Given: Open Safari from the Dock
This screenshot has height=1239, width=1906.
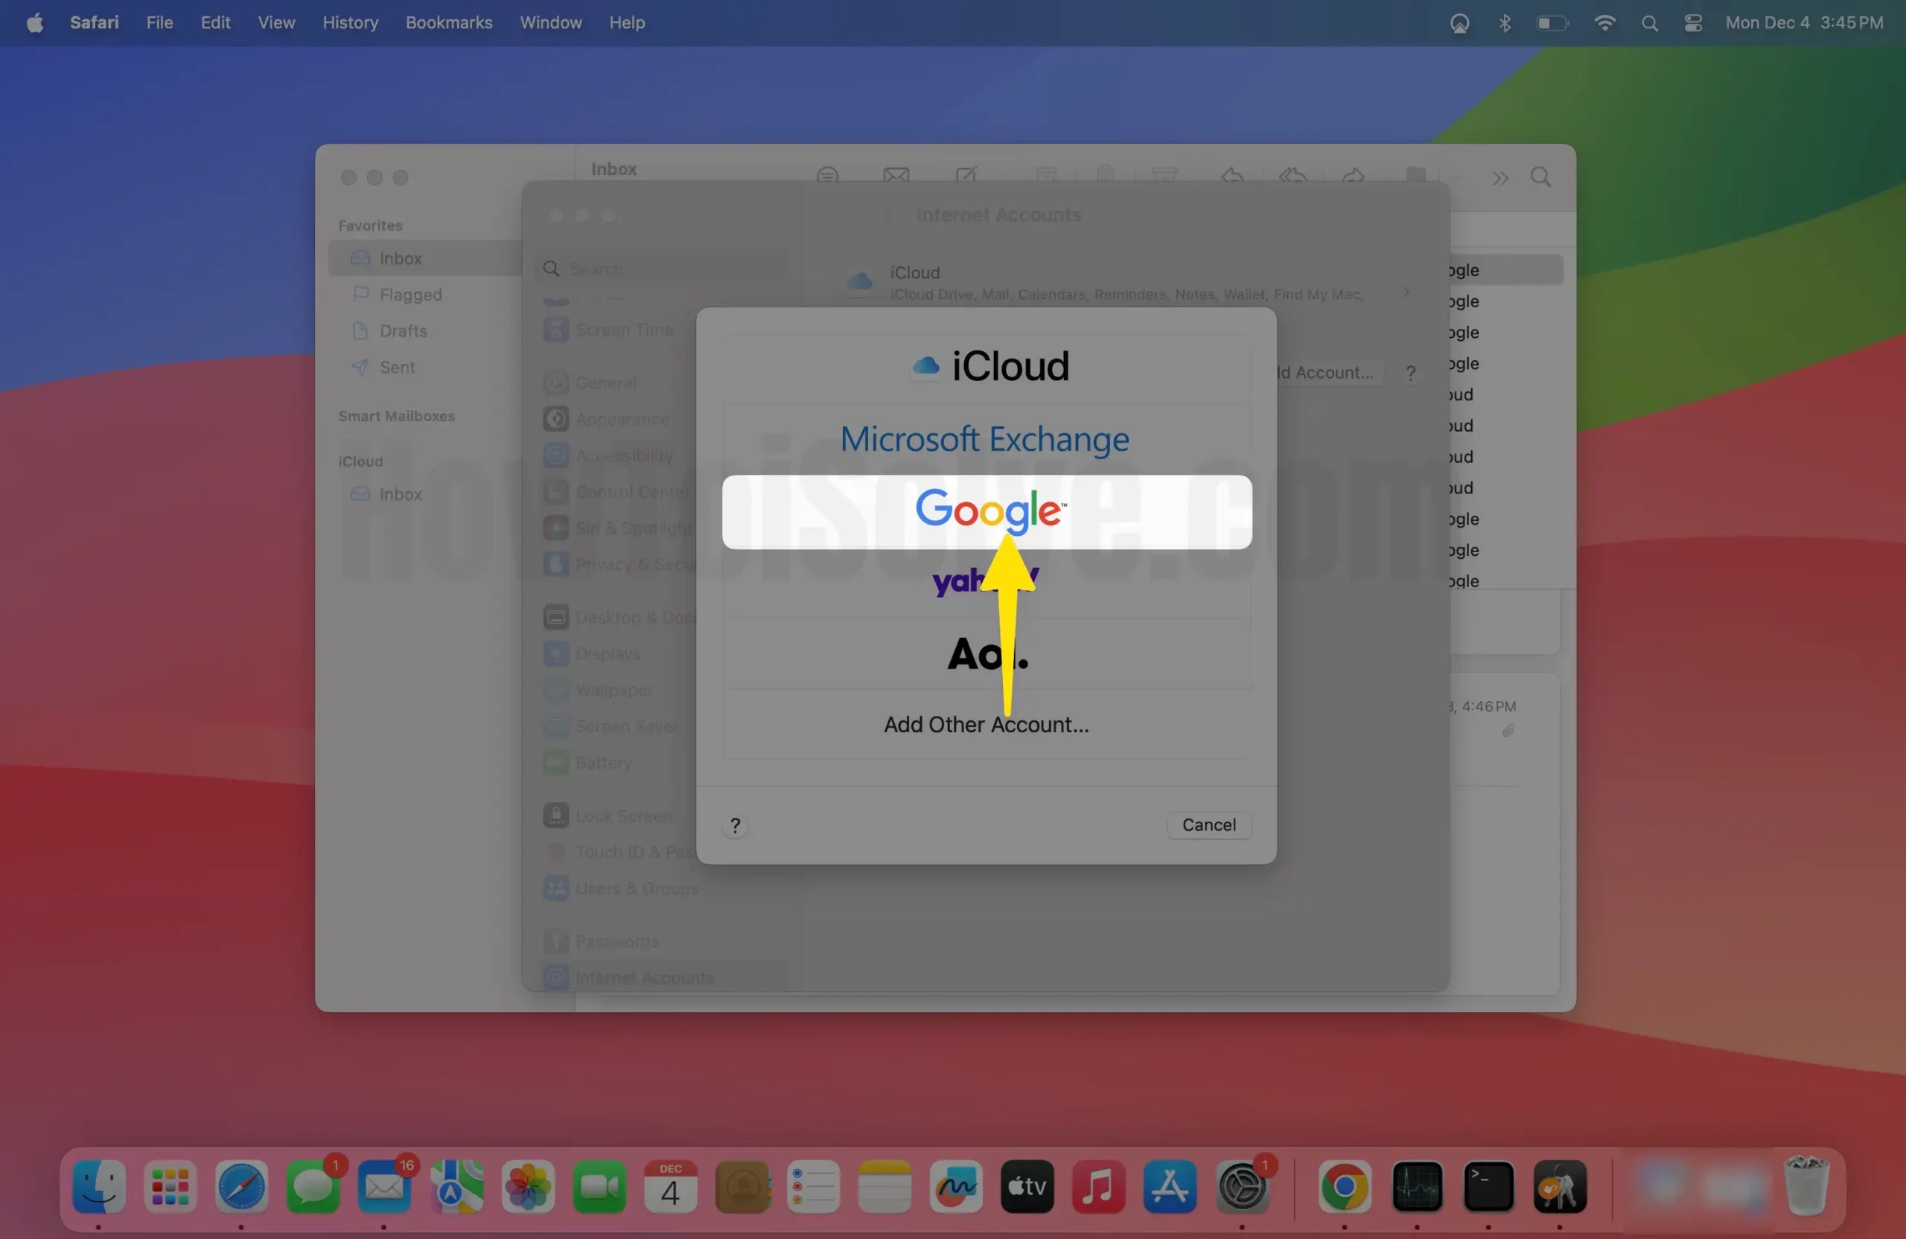Looking at the screenshot, I should [241, 1186].
